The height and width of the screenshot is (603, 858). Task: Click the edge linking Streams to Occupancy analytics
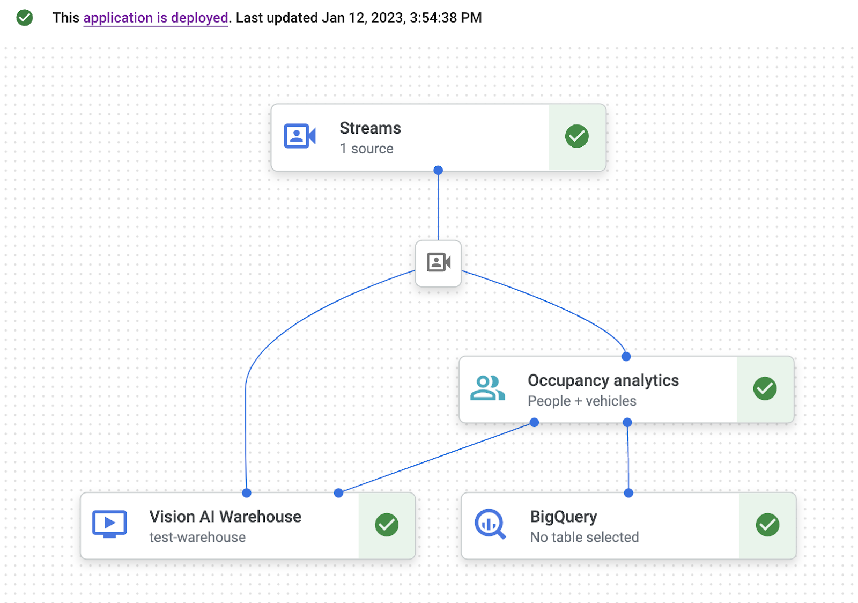pyautogui.click(x=552, y=306)
